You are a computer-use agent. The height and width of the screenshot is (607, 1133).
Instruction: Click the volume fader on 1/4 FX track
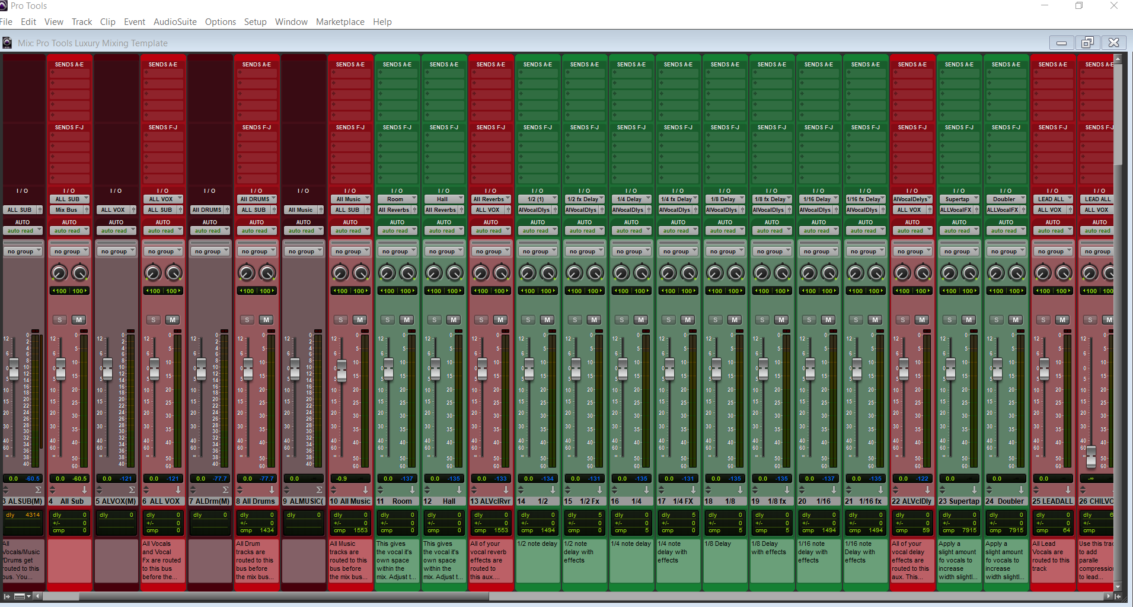(669, 369)
